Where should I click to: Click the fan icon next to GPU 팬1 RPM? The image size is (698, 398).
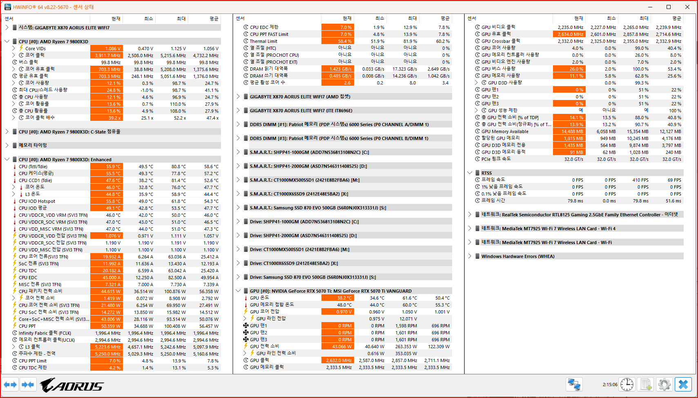click(x=246, y=326)
